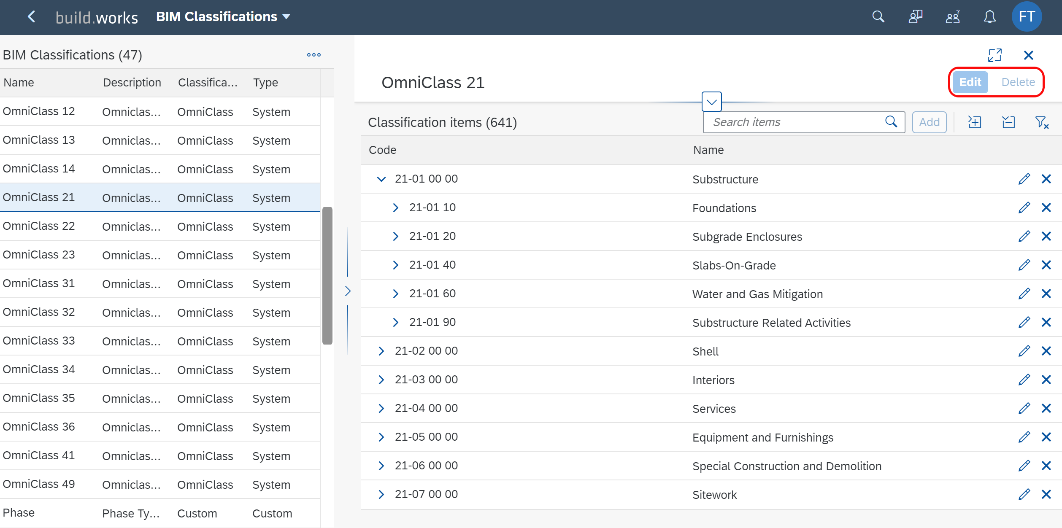Edit the Water and Gas Mitigation item
1062x528 pixels.
click(x=1024, y=294)
